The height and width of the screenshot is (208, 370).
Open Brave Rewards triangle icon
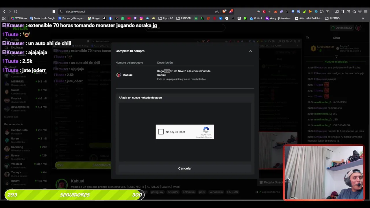231,12
